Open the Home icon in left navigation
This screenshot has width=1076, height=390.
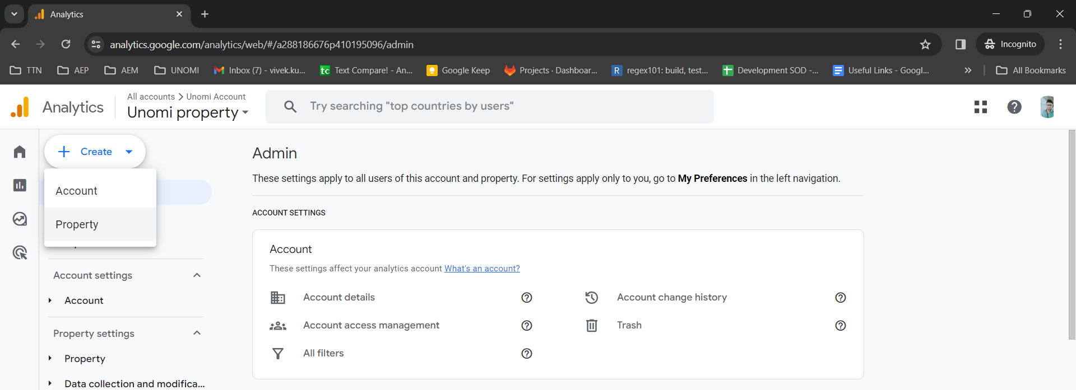20,152
